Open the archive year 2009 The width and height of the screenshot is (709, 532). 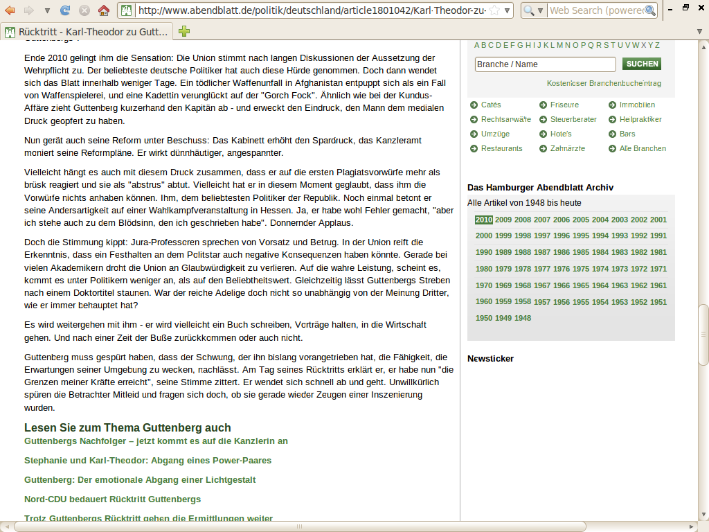503,220
